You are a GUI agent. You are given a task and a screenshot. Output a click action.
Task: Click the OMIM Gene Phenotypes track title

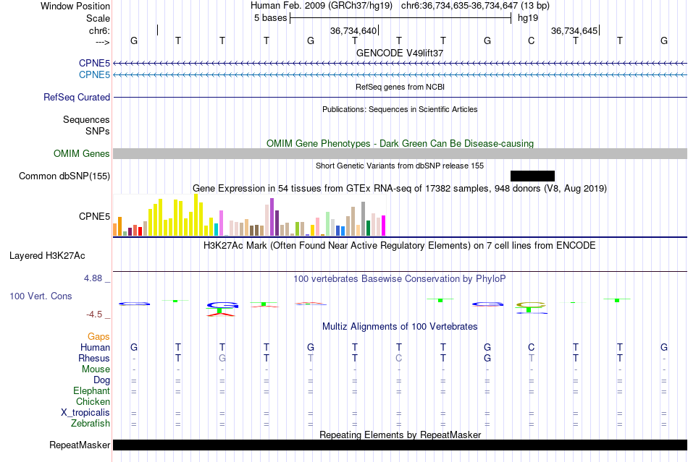tap(400, 144)
